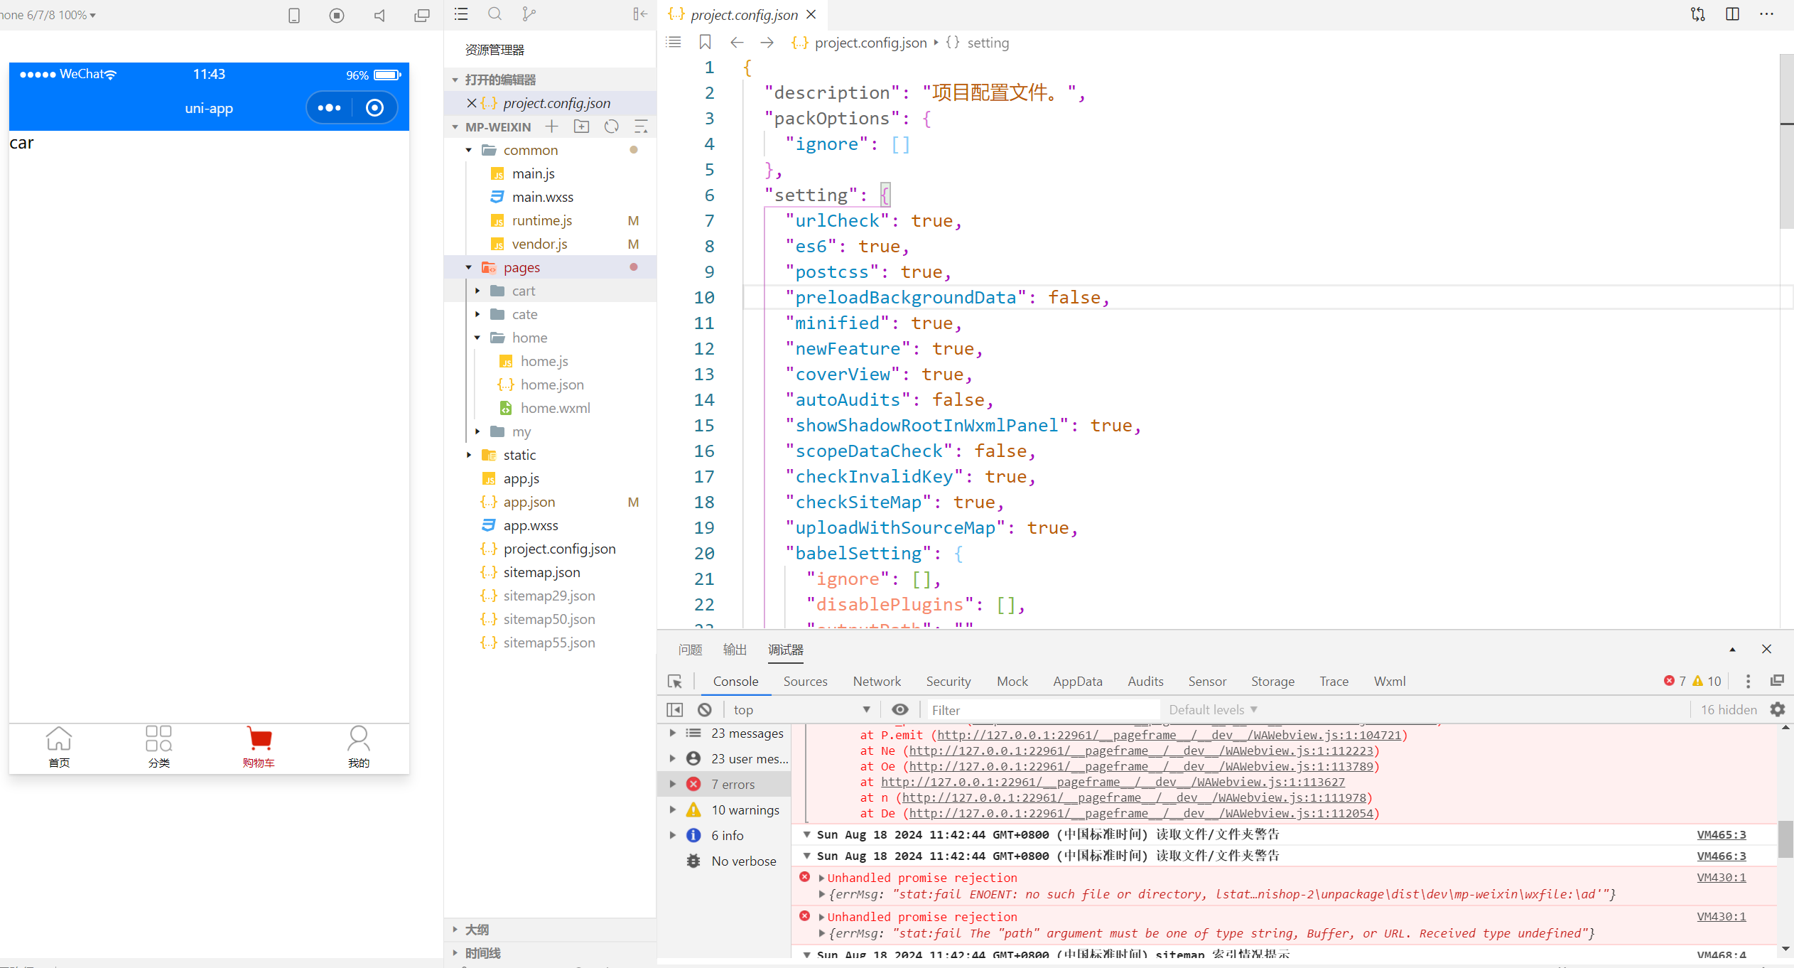Click the clear console icon

point(704,709)
